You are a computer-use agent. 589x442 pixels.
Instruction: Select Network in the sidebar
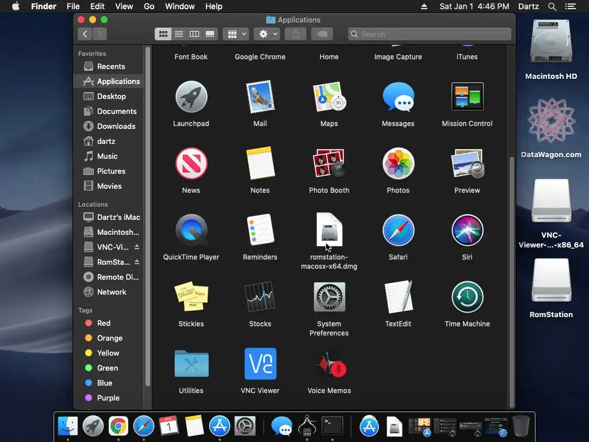click(x=109, y=292)
